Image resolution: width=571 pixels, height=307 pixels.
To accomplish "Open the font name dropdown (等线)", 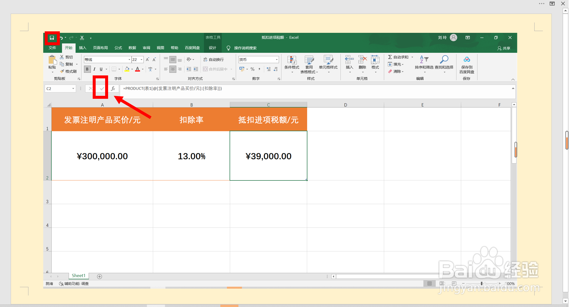I will tap(129, 59).
